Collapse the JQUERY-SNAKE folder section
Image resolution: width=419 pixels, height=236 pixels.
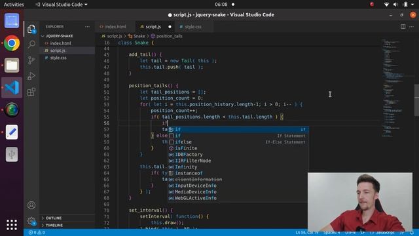click(60, 36)
